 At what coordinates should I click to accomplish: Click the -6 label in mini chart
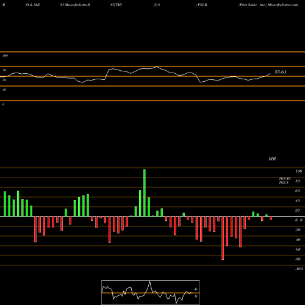[x=196, y=289]
